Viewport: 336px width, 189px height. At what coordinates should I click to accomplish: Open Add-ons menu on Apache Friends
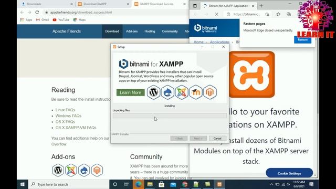pos(132,31)
